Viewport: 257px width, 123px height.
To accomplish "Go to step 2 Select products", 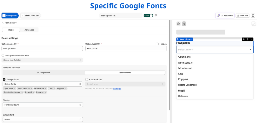I will point(31,16).
